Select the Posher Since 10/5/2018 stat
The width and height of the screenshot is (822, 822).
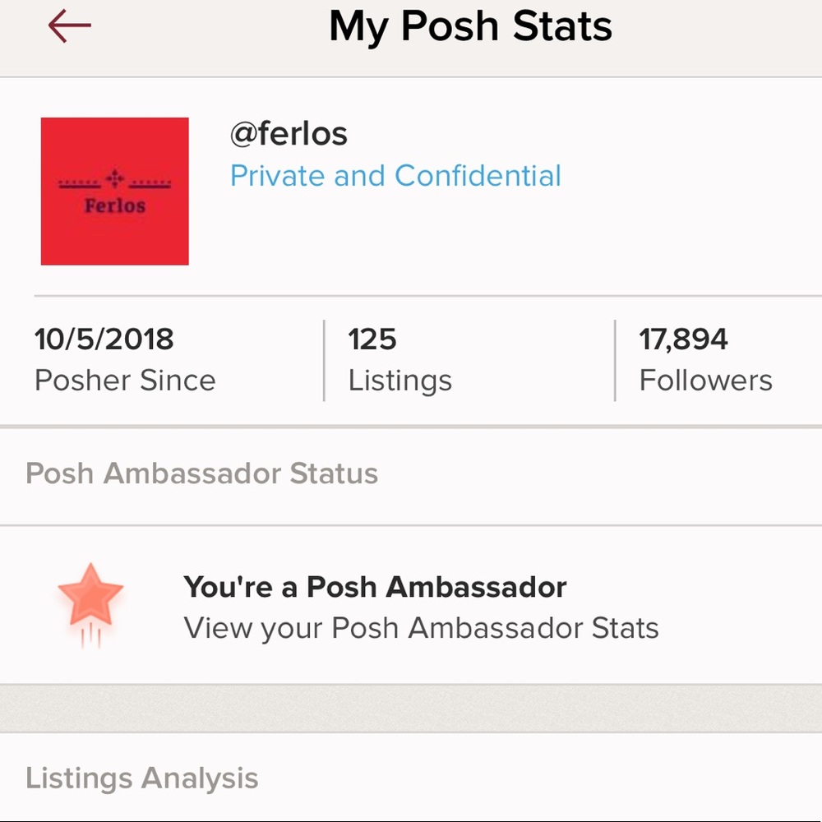coord(125,358)
